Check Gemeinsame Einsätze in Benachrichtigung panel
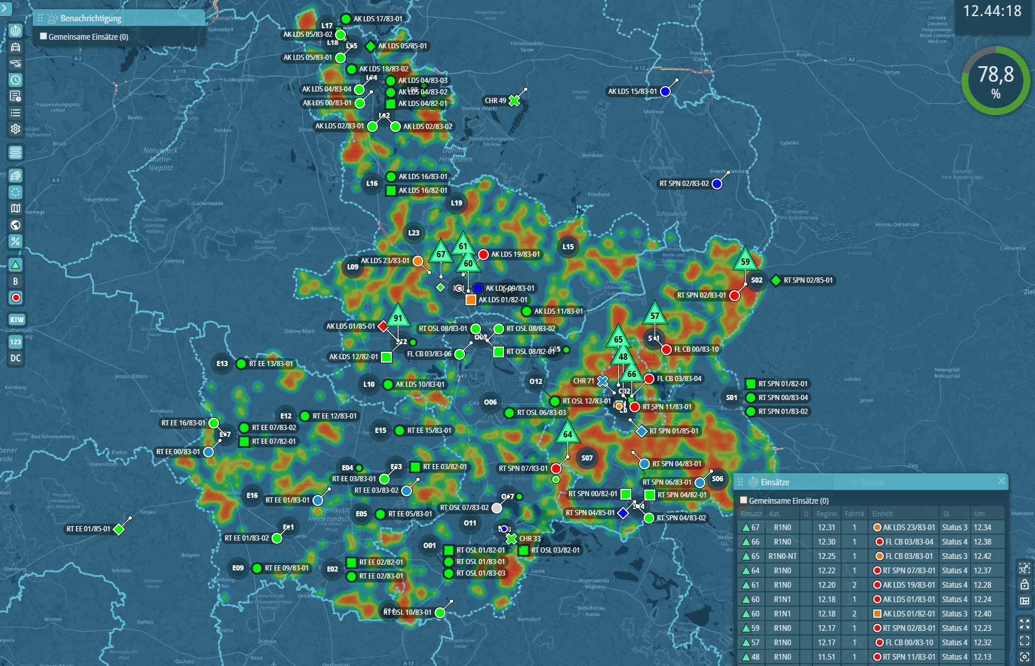Image resolution: width=1035 pixels, height=666 pixels. point(43,36)
